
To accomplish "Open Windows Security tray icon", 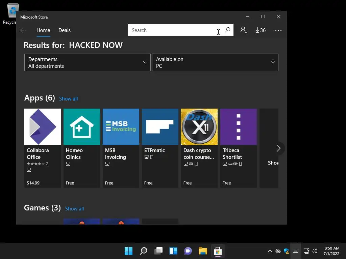I will point(287,251).
